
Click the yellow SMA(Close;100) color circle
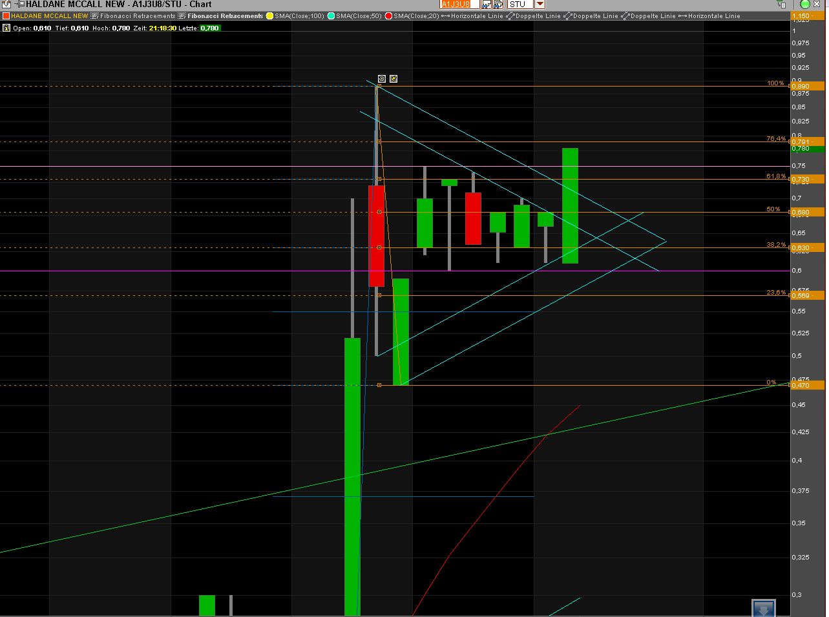click(270, 16)
